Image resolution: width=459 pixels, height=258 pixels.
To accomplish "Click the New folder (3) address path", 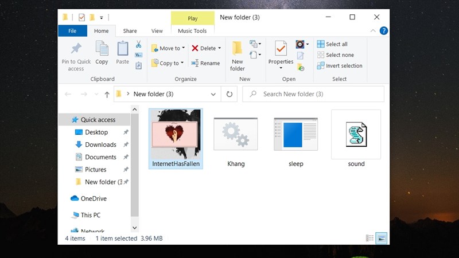I will (153, 94).
